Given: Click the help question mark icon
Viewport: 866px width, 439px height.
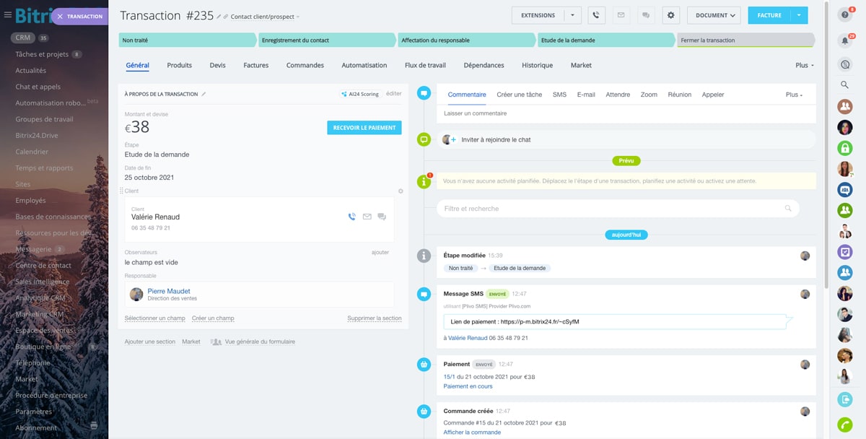Looking at the screenshot, I should [844, 15].
